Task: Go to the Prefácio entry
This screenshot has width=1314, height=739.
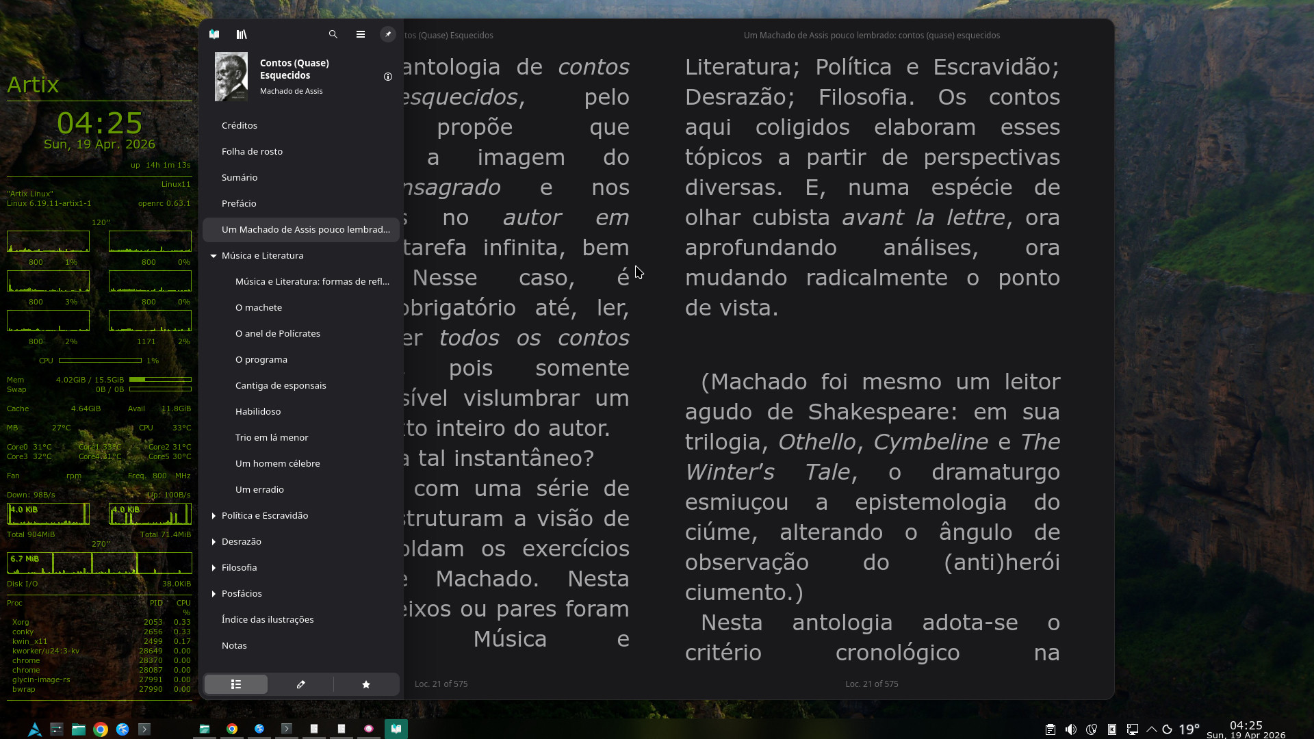Action: (239, 204)
